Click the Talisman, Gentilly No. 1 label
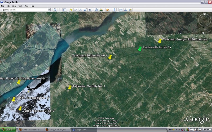Image resolution: width=212 pixels, height=132 pixels. 89,86
